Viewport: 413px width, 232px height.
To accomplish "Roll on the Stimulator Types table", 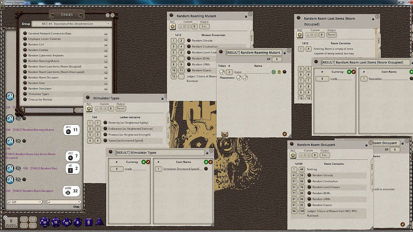I will pos(89,109).
